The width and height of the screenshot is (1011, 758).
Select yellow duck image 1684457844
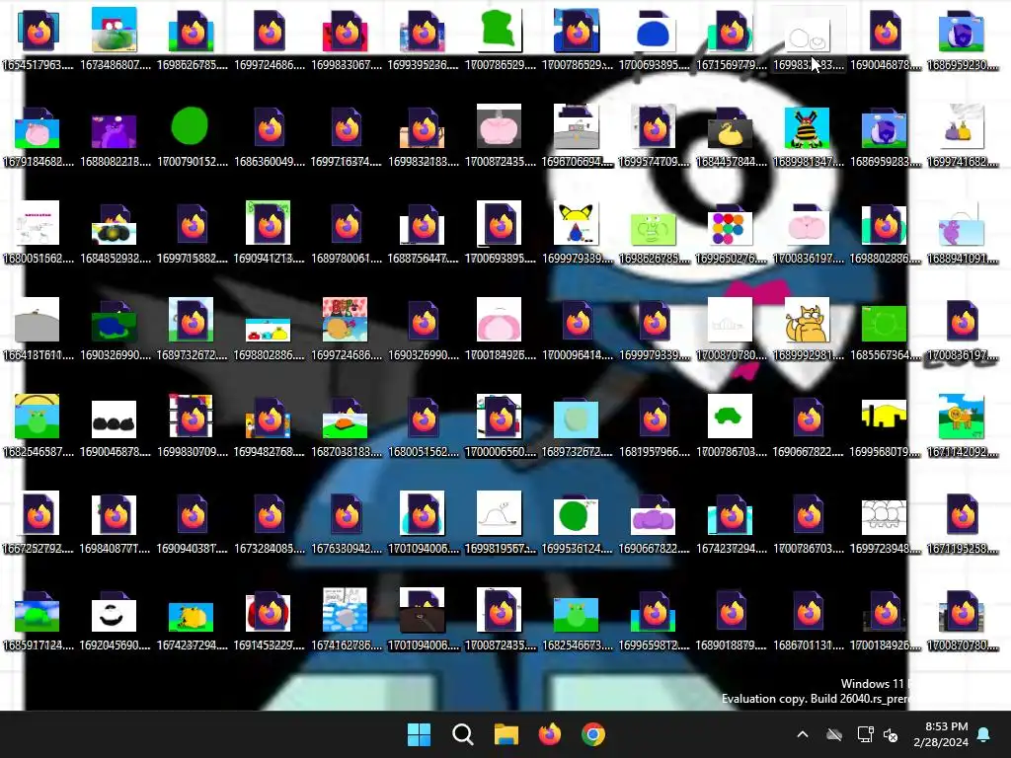pos(732,135)
